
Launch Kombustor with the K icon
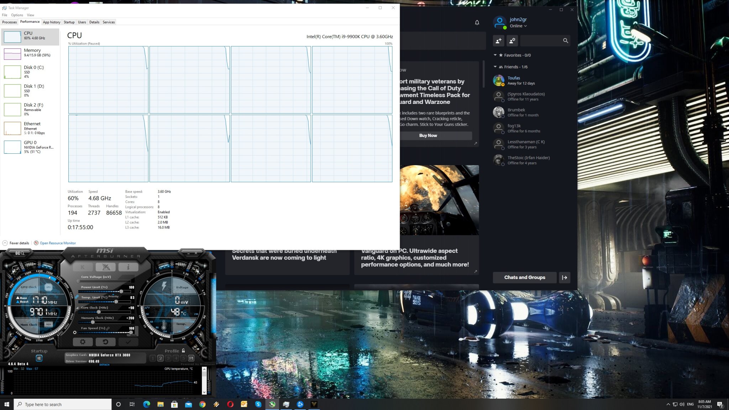tap(83, 267)
